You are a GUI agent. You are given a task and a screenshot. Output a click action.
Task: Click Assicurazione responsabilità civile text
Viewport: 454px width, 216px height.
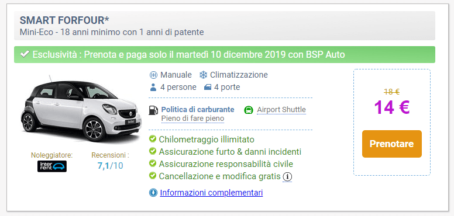click(226, 164)
